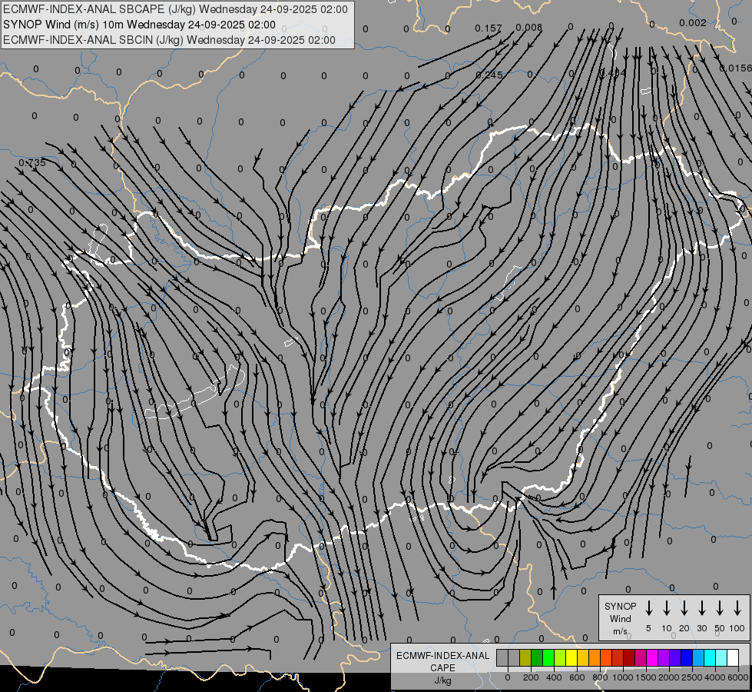Click the 2500 tick label on CAPE scale
The image size is (752, 692).
691,677
